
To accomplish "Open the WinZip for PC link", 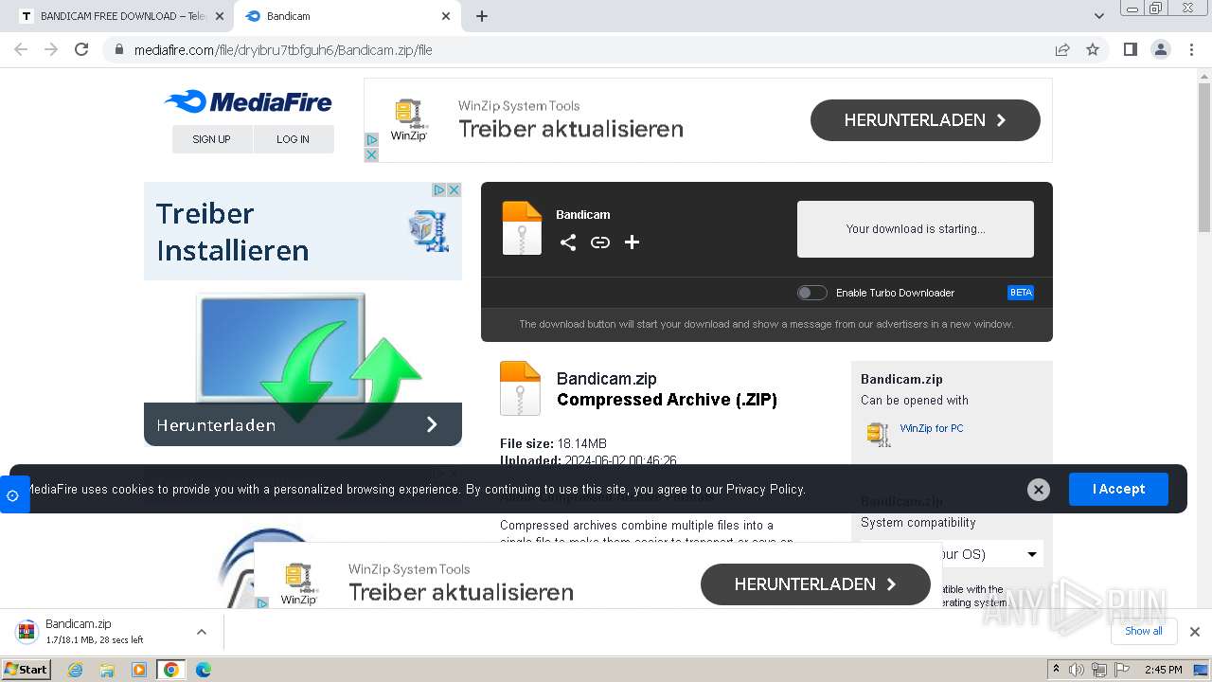I will (x=932, y=428).
